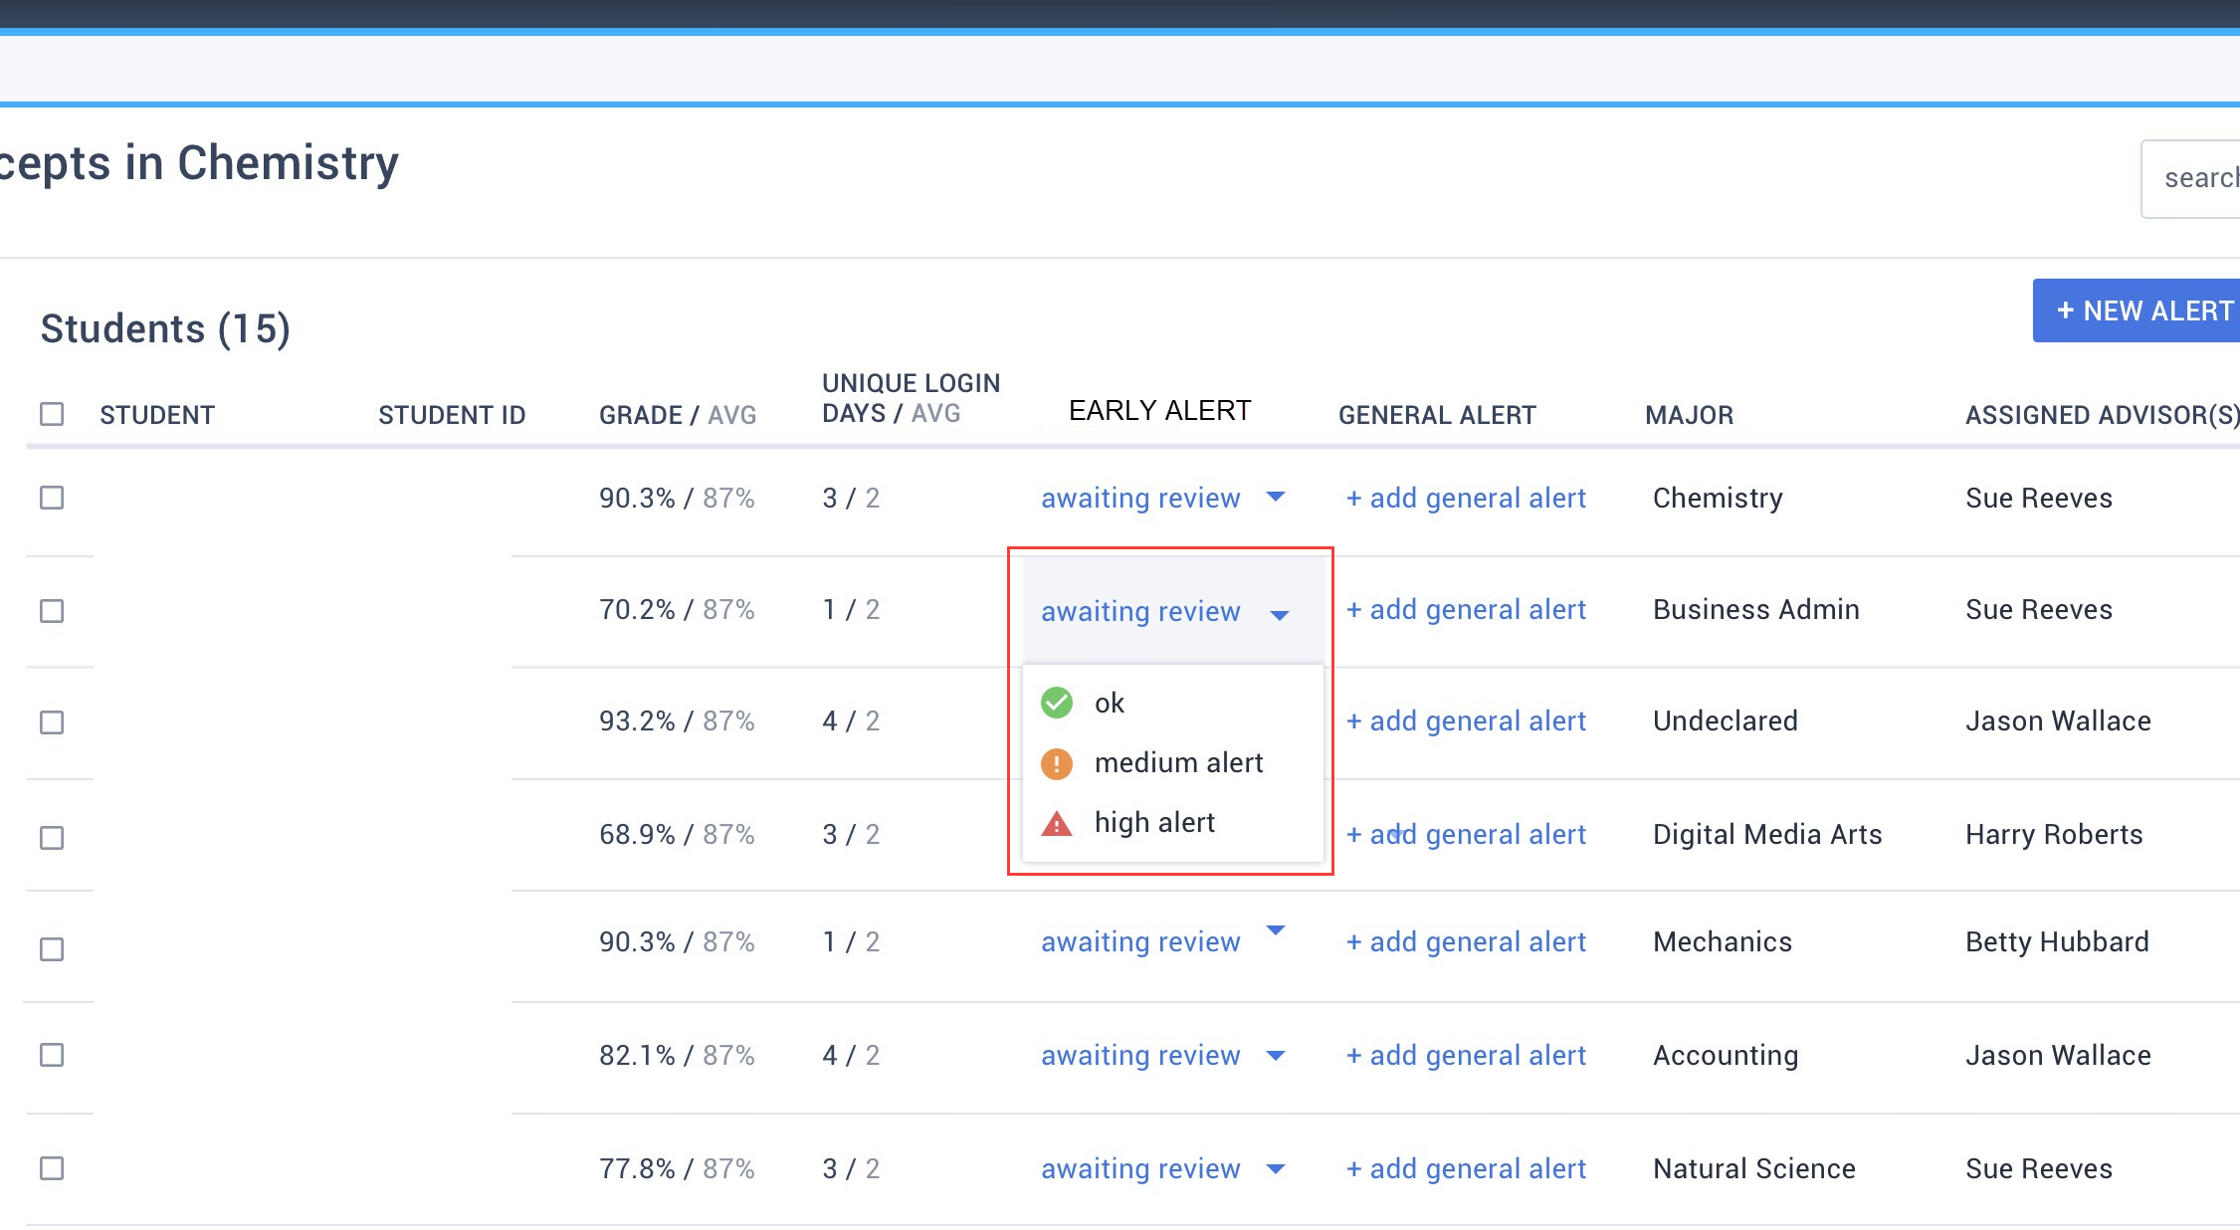Image resolution: width=2240 pixels, height=1230 pixels.
Task: Choose medium alert from the open menu
Action: [x=1178, y=763]
